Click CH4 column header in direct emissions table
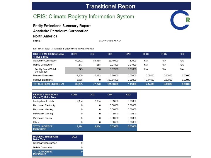 click(x=110, y=54)
